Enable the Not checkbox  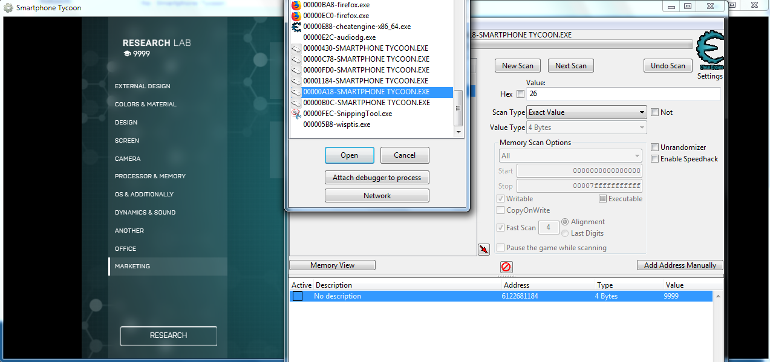(x=654, y=112)
